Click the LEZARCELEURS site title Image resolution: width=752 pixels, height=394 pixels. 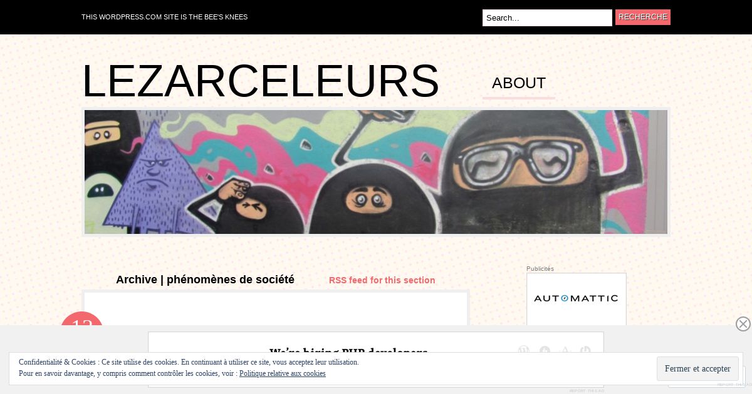(261, 81)
